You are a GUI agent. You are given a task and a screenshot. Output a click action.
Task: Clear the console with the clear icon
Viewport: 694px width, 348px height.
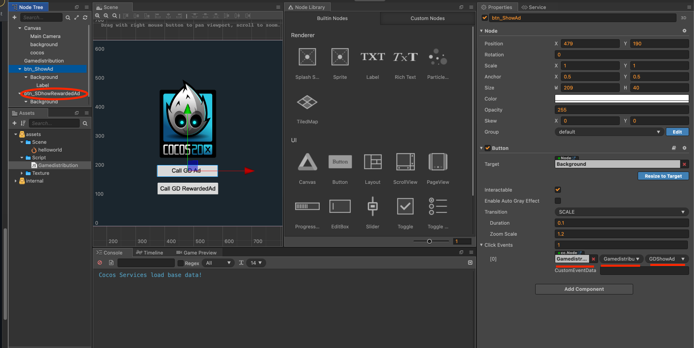100,263
